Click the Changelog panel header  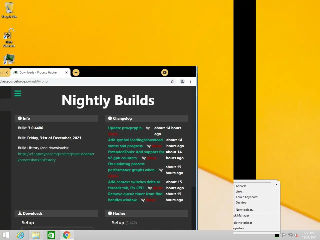click(146, 118)
